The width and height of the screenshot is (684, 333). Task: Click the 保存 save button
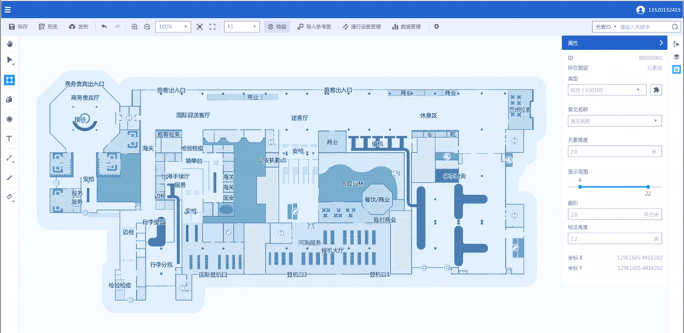click(x=19, y=26)
